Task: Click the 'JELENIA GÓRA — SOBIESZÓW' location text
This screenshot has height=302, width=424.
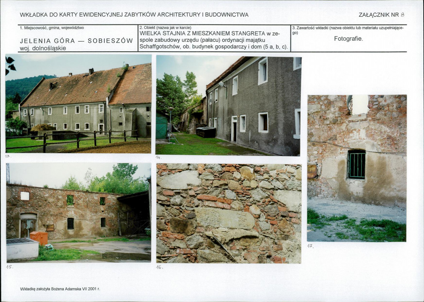Action: tap(76, 41)
